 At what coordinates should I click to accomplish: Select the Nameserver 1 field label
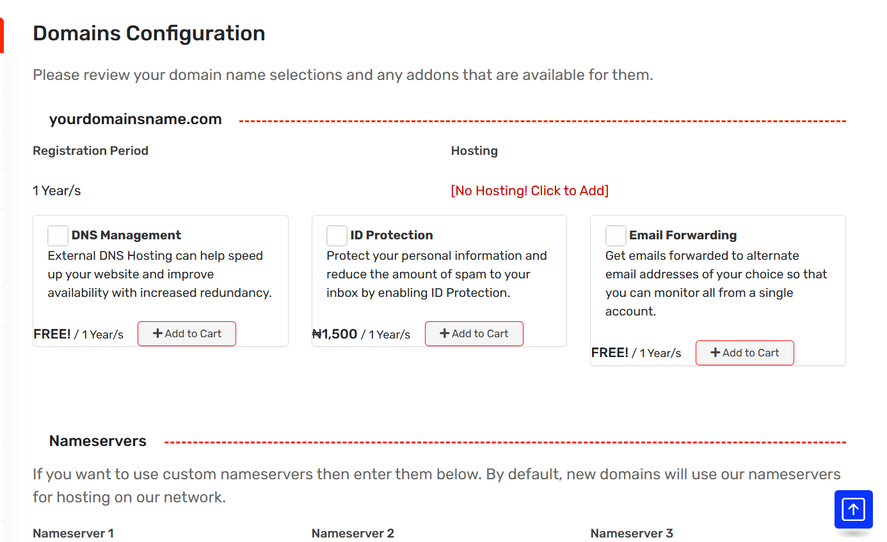(x=73, y=533)
